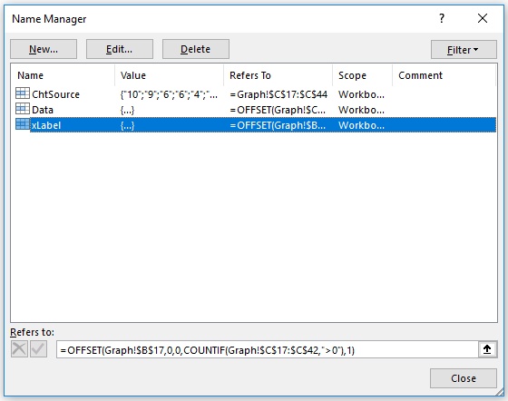Click the confirm checkmark icon beside Refers to
Viewport: 508px width, 401px height.
coord(38,349)
